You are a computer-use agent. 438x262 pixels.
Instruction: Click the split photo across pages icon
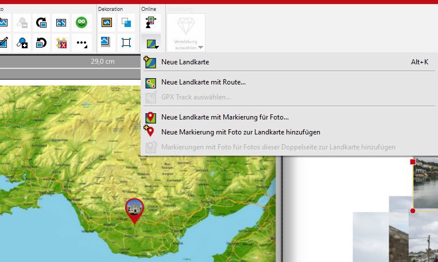click(61, 22)
